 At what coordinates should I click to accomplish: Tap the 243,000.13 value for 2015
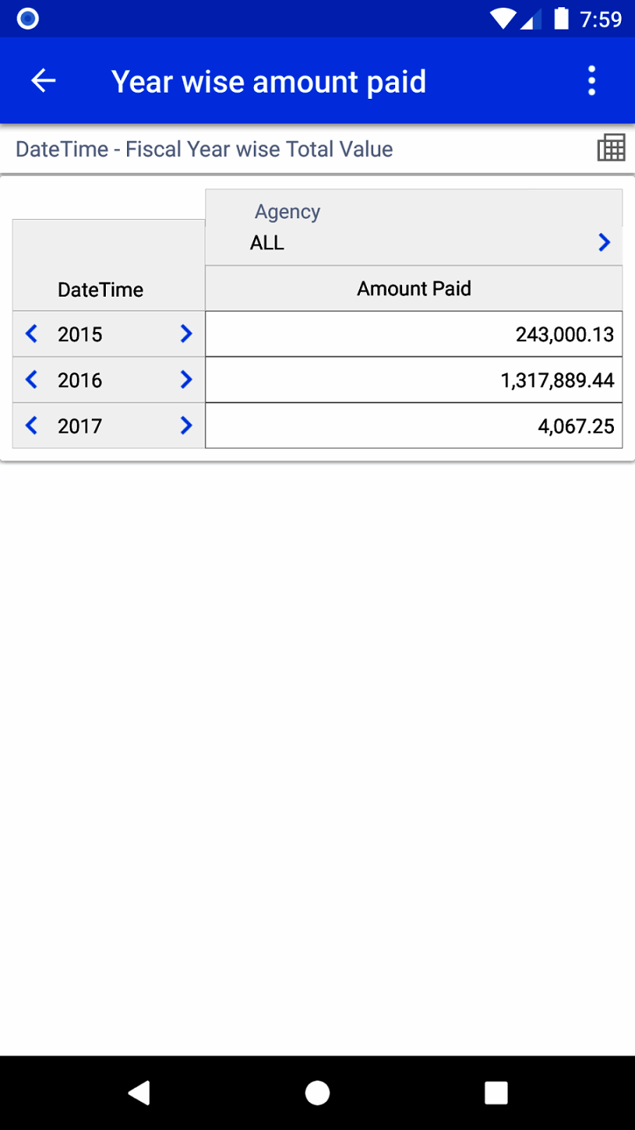[x=414, y=334]
